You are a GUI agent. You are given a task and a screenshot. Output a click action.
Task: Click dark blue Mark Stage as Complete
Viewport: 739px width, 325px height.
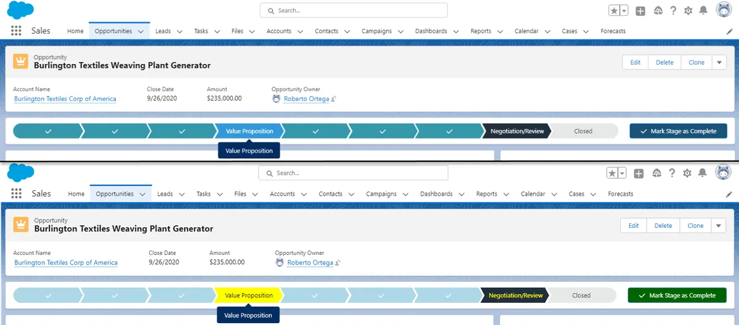tap(679, 131)
